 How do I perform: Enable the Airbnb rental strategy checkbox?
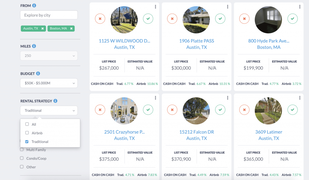coord(27,133)
